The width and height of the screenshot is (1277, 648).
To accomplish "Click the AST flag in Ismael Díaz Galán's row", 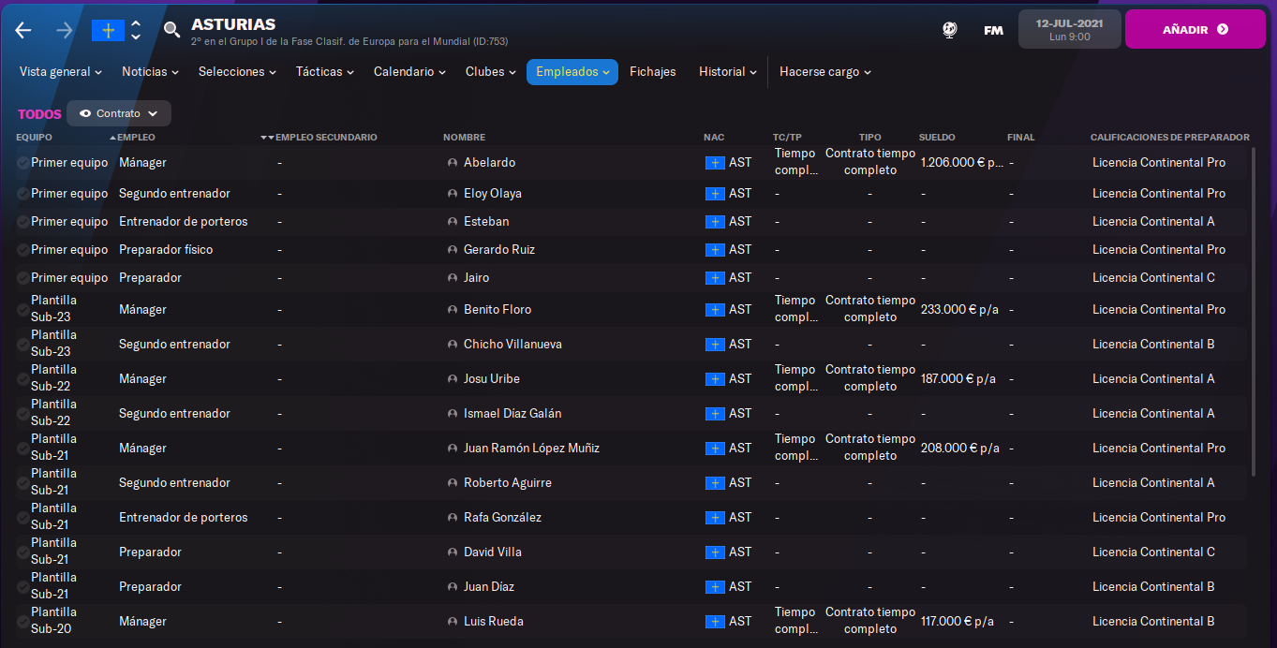I will [x=715, y=414].
